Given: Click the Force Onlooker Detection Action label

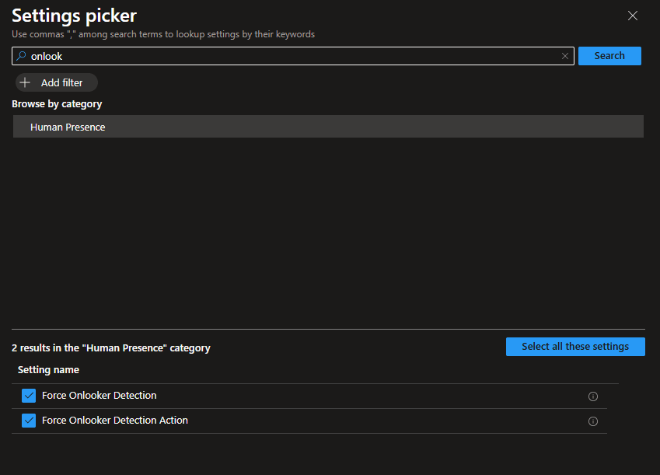Looking at the screenshot, I should 115,421.
